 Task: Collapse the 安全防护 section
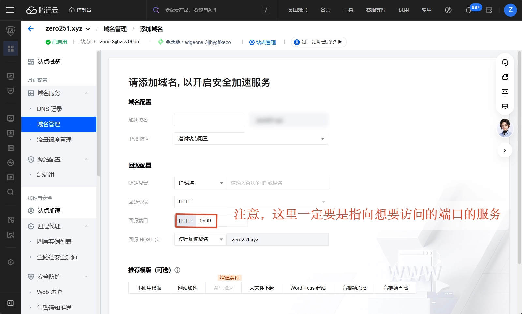tap(86, 277)
